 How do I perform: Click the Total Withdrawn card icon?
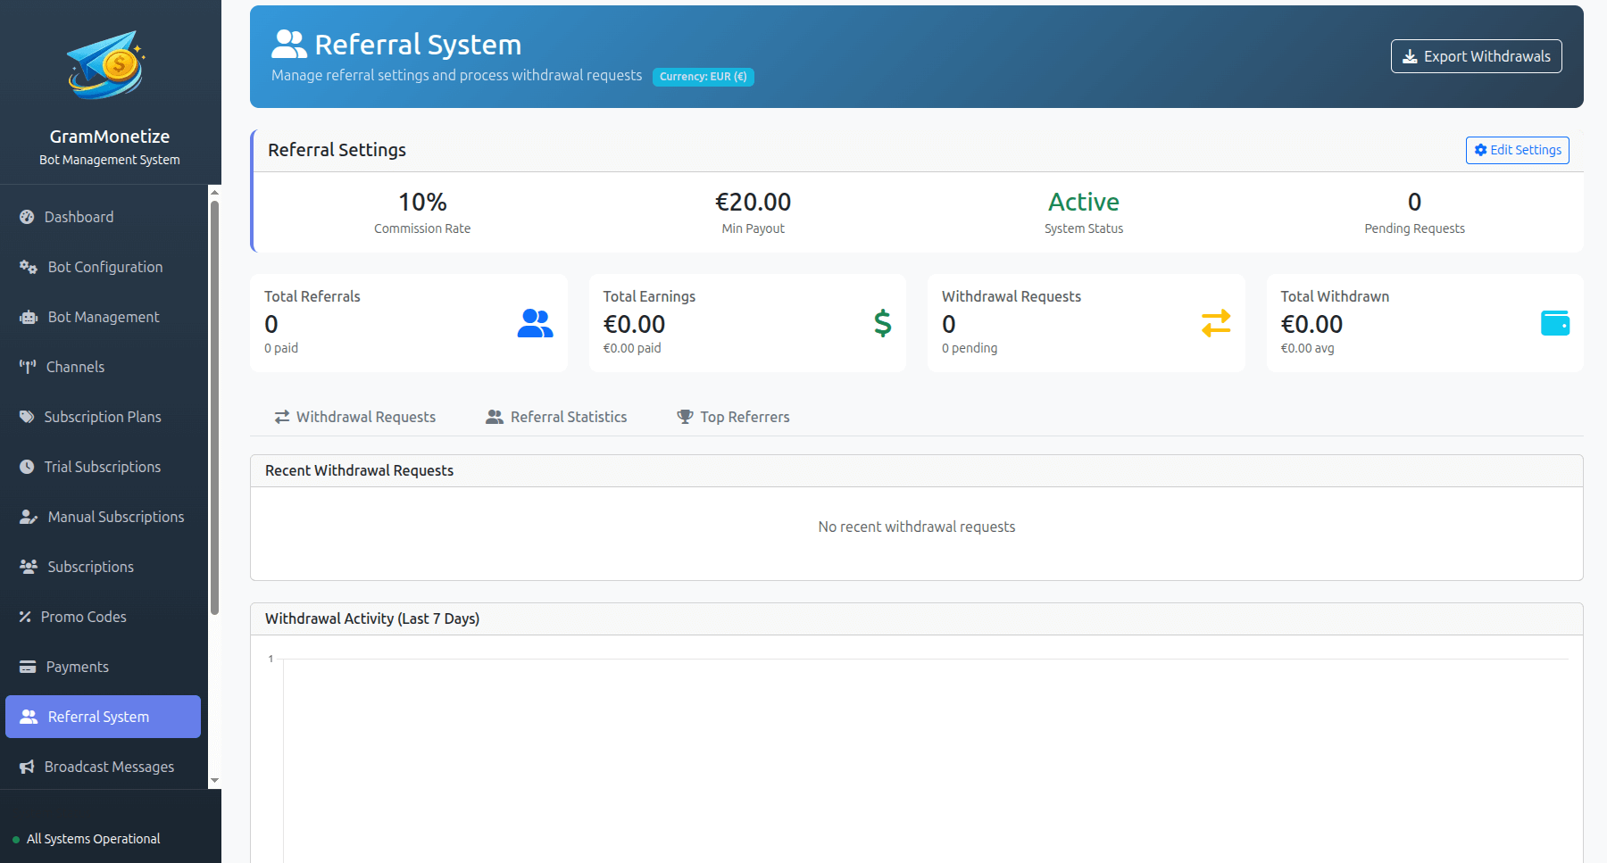(1555, 323)
